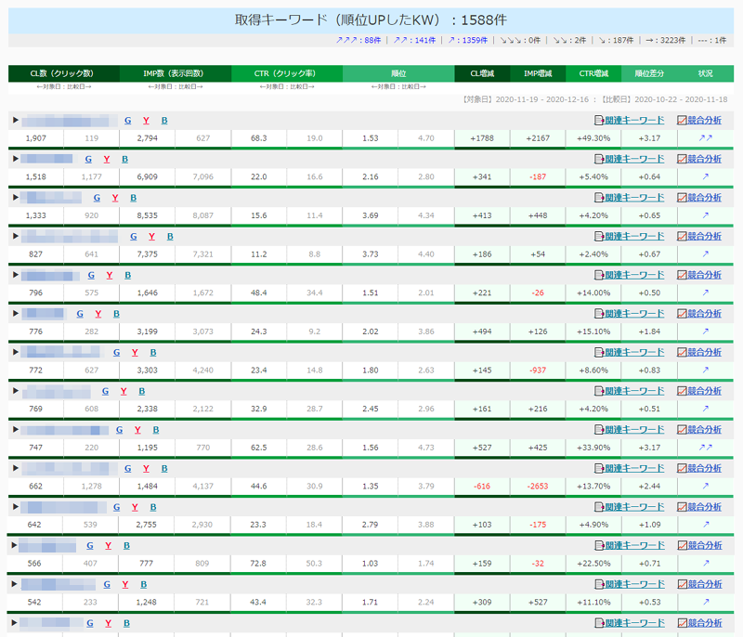Screen dimensions: 743x637
Task: Expand the keyword row showing 827 clicks
Action: [x=15, y=236]
